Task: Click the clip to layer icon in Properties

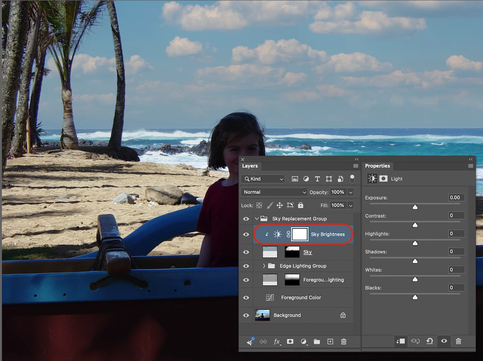Action: (x=401, y=341)
